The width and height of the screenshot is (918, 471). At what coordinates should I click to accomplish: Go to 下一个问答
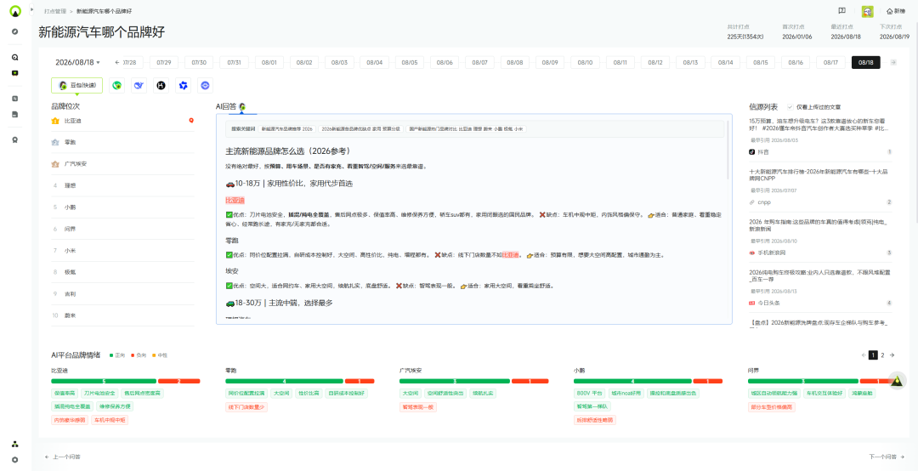(887, 457)
